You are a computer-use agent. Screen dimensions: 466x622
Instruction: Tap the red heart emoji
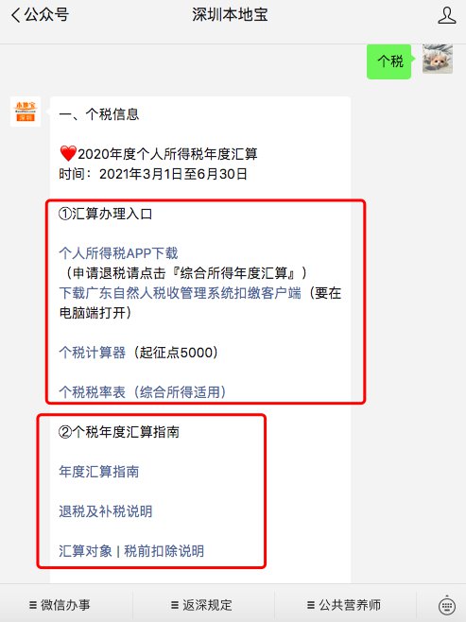pyautogui.click(x=68, y=153)
